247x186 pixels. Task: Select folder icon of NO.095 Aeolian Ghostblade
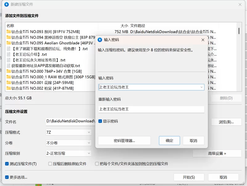click(x=9, y=43)
